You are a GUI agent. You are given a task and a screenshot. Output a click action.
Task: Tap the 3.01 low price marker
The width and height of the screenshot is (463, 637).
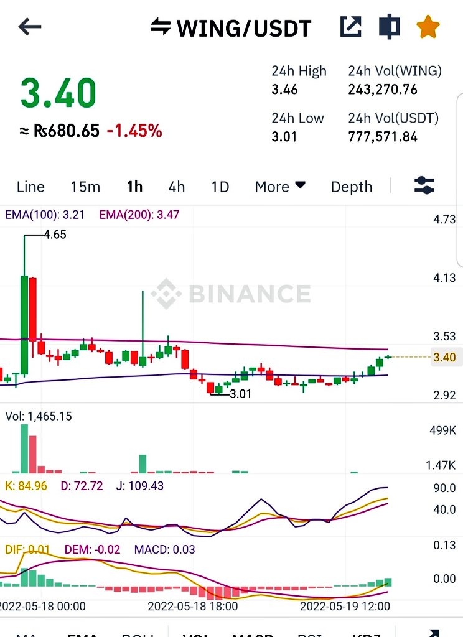click(241, 394)
